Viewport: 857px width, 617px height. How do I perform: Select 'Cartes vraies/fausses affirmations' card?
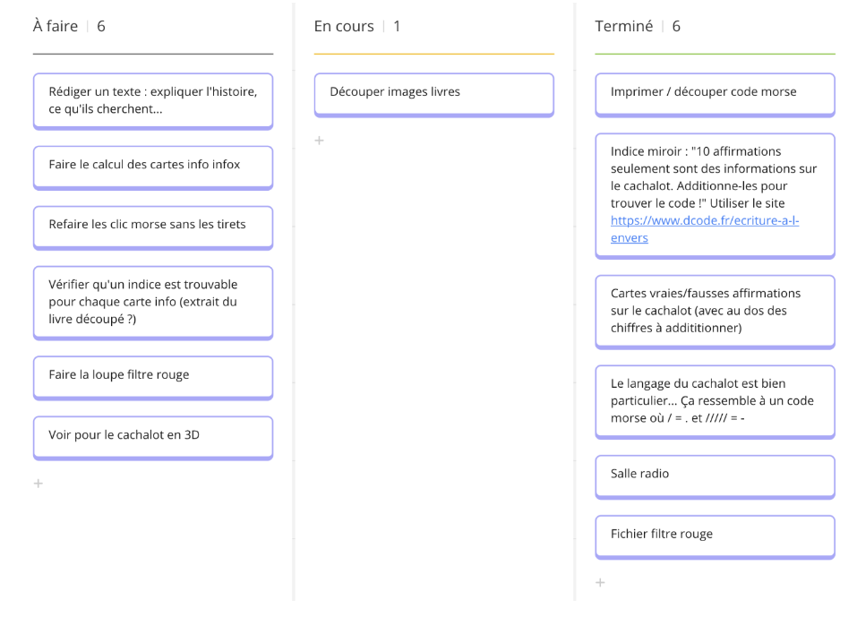pos(715,310)
